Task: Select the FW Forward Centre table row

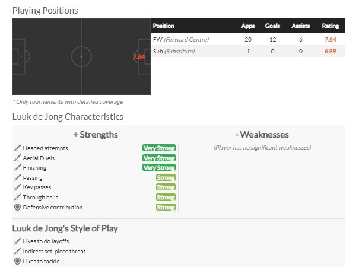Action: point(248,39)
